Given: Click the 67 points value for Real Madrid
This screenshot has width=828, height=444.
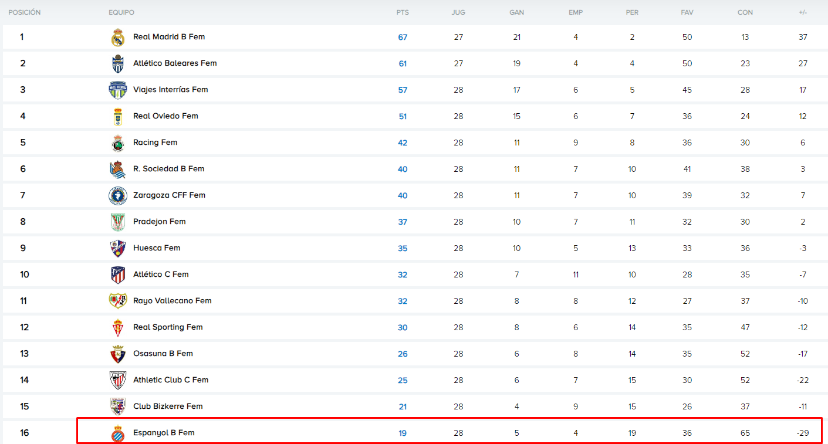Looking at the screenshot, I should pos(403,38).
